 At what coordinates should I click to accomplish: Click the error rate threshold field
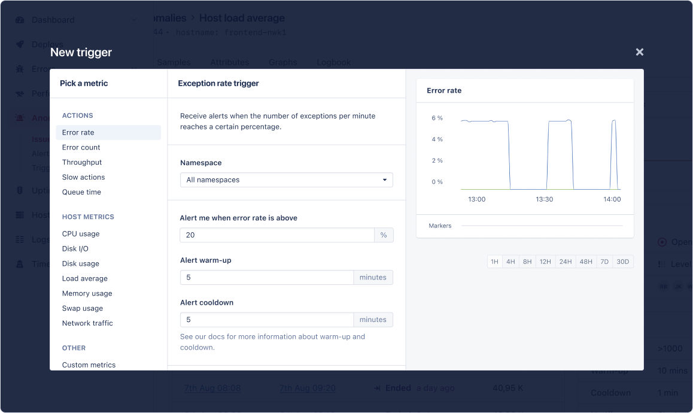tap(276, 235)
